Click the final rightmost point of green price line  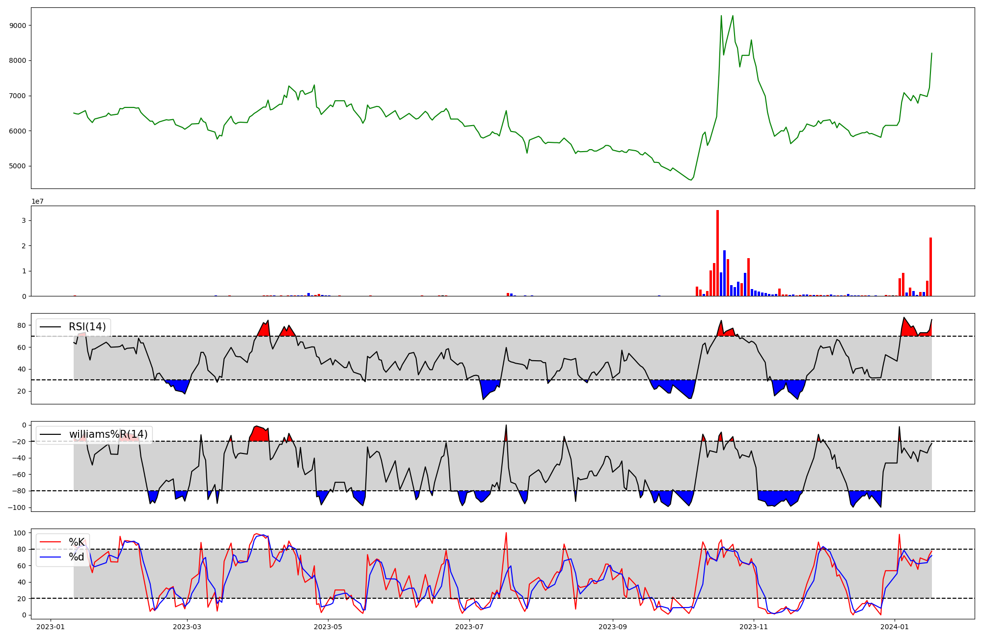pyautogui.click(x=931, y=53)
